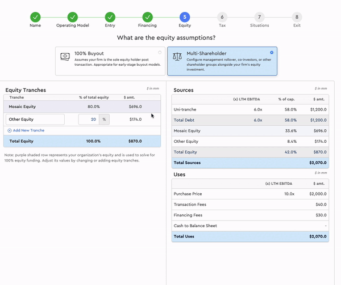Click the Mosaic Equity tranche row
The height and width of the screenshot is (285, 341).
coord(82,107)
